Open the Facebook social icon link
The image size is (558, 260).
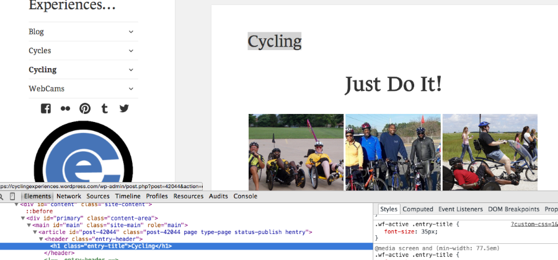45,108
